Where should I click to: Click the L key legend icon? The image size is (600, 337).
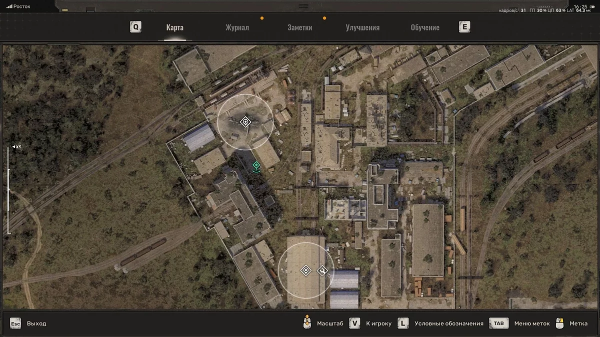coord(403,323)
